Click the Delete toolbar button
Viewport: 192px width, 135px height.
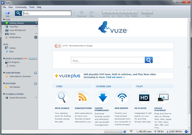(134, 12)
